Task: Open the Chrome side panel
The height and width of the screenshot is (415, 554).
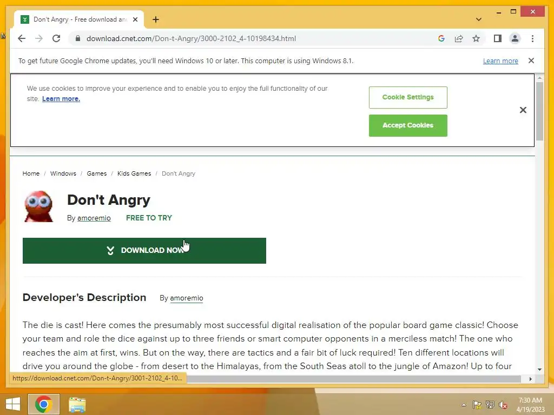Action: click(x=498, y=38)
